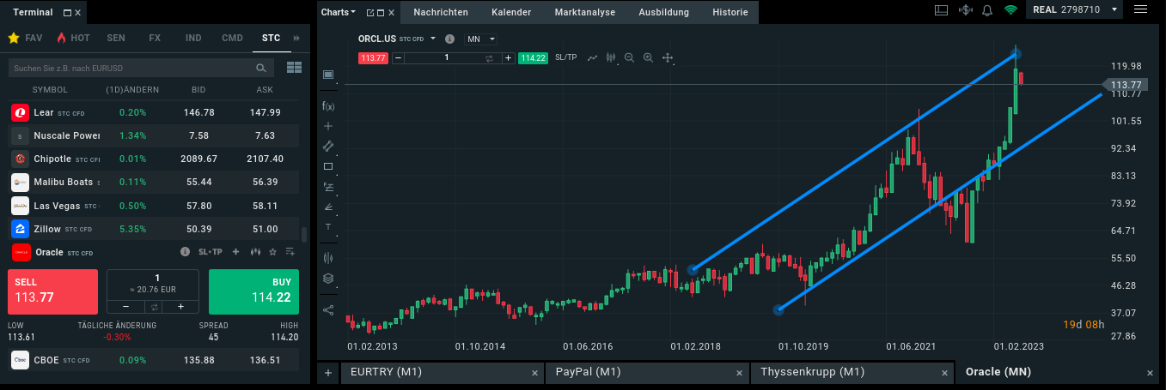This screenshot has width=1166, height=390.
Task: Click the plus icon in Oracle row
Action: (235, 252)
